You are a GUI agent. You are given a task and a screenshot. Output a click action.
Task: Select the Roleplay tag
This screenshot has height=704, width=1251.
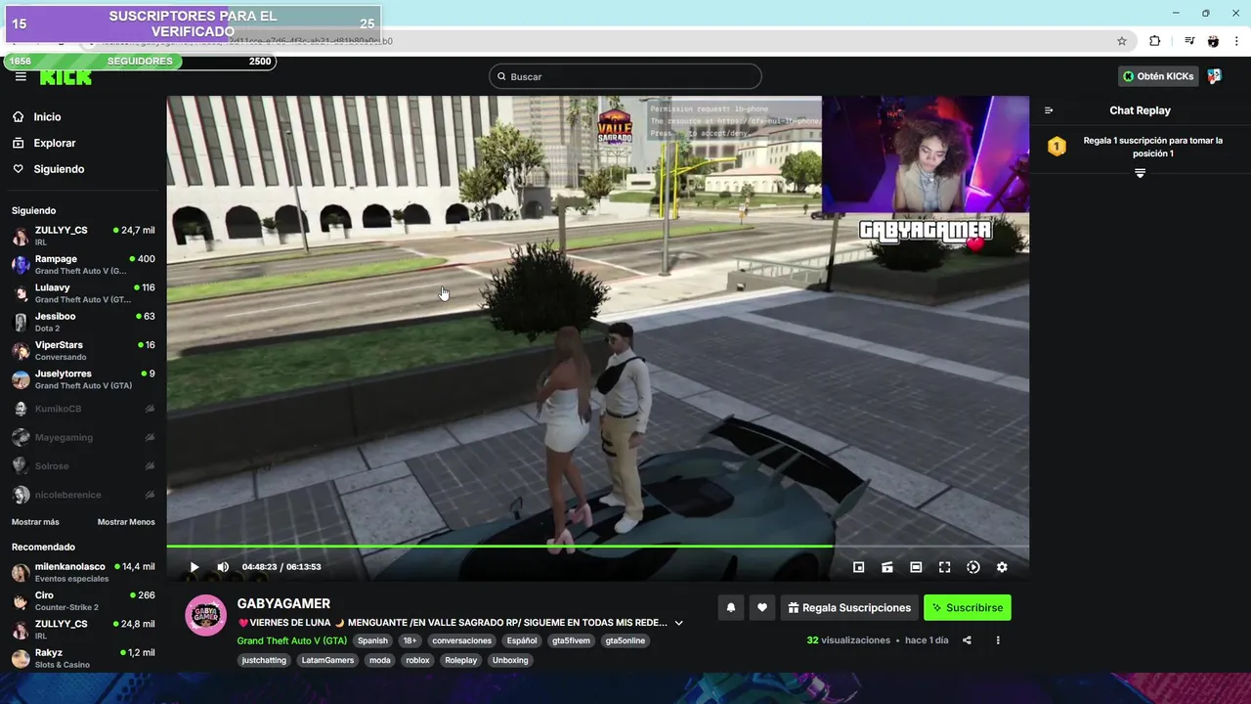click(x=461, y=660)
